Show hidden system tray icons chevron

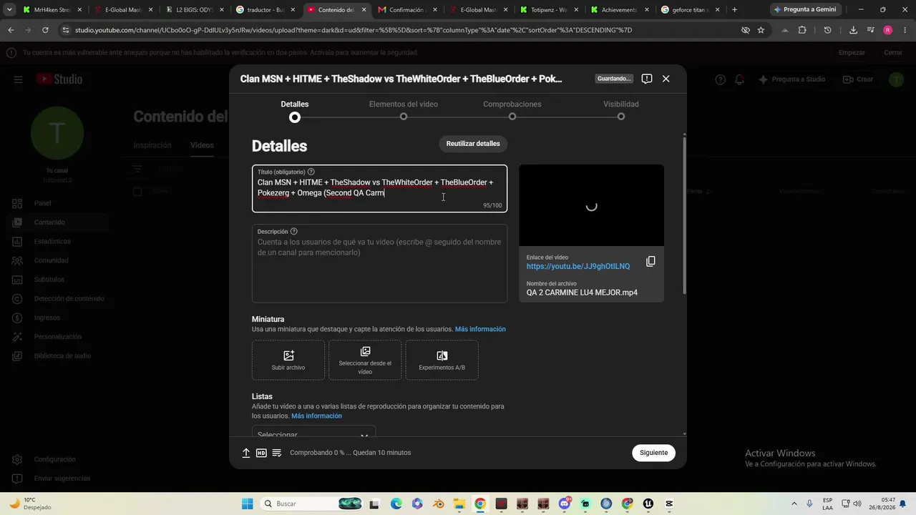click(x=795, y=504)
